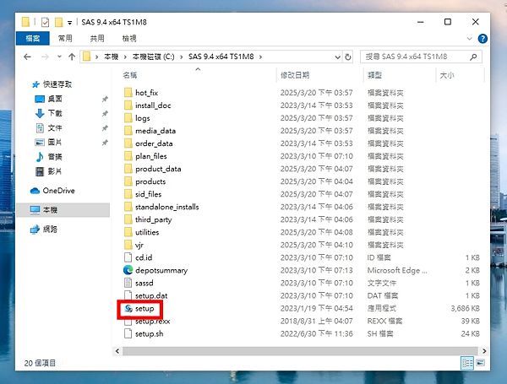507x384 pixels.
Task: Expand the SAS 9.4 x64 TS1M8 breadcrumb arrow
Action: [261, 57]
